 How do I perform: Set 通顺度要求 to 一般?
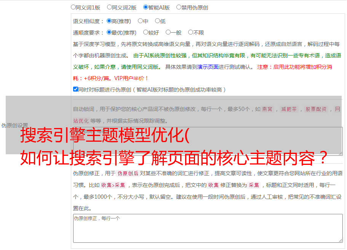pos(168,32)
